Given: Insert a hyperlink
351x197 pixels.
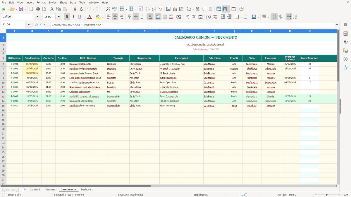Looking at the screenshot, I should pos(198,9).
